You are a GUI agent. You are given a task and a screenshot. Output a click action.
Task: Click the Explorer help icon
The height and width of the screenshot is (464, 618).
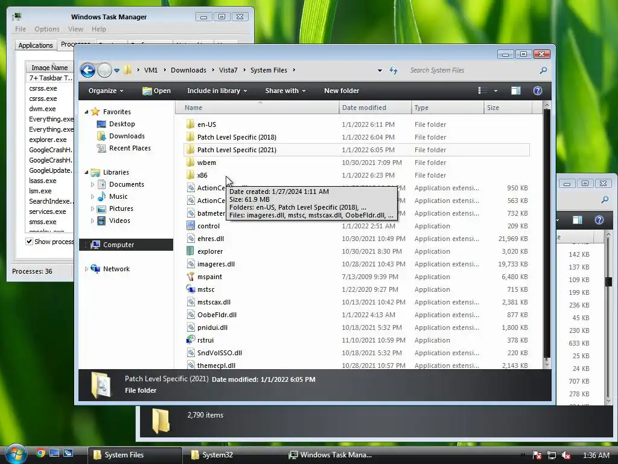537,91
